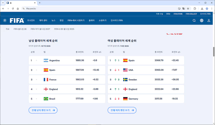This screenshot has height=125, width=215.
Task: Click the Brazil flag icon
Action: (x=46, y=99)
